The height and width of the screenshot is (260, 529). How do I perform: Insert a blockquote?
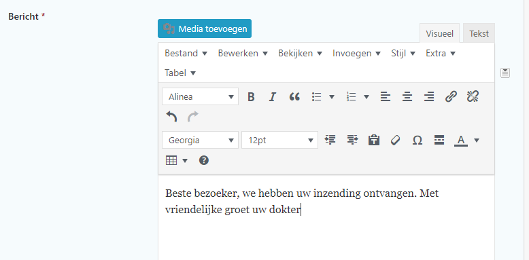pyautogui.click(x=294, y=97)
